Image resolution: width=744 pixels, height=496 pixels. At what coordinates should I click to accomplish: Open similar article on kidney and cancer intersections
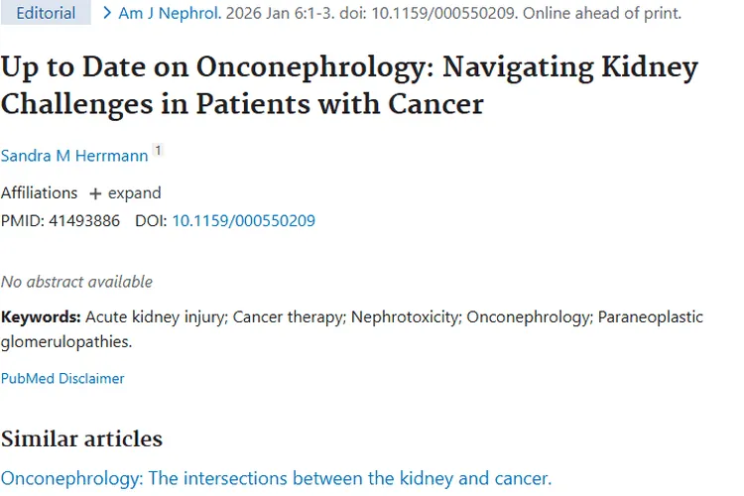click(276, 478)
